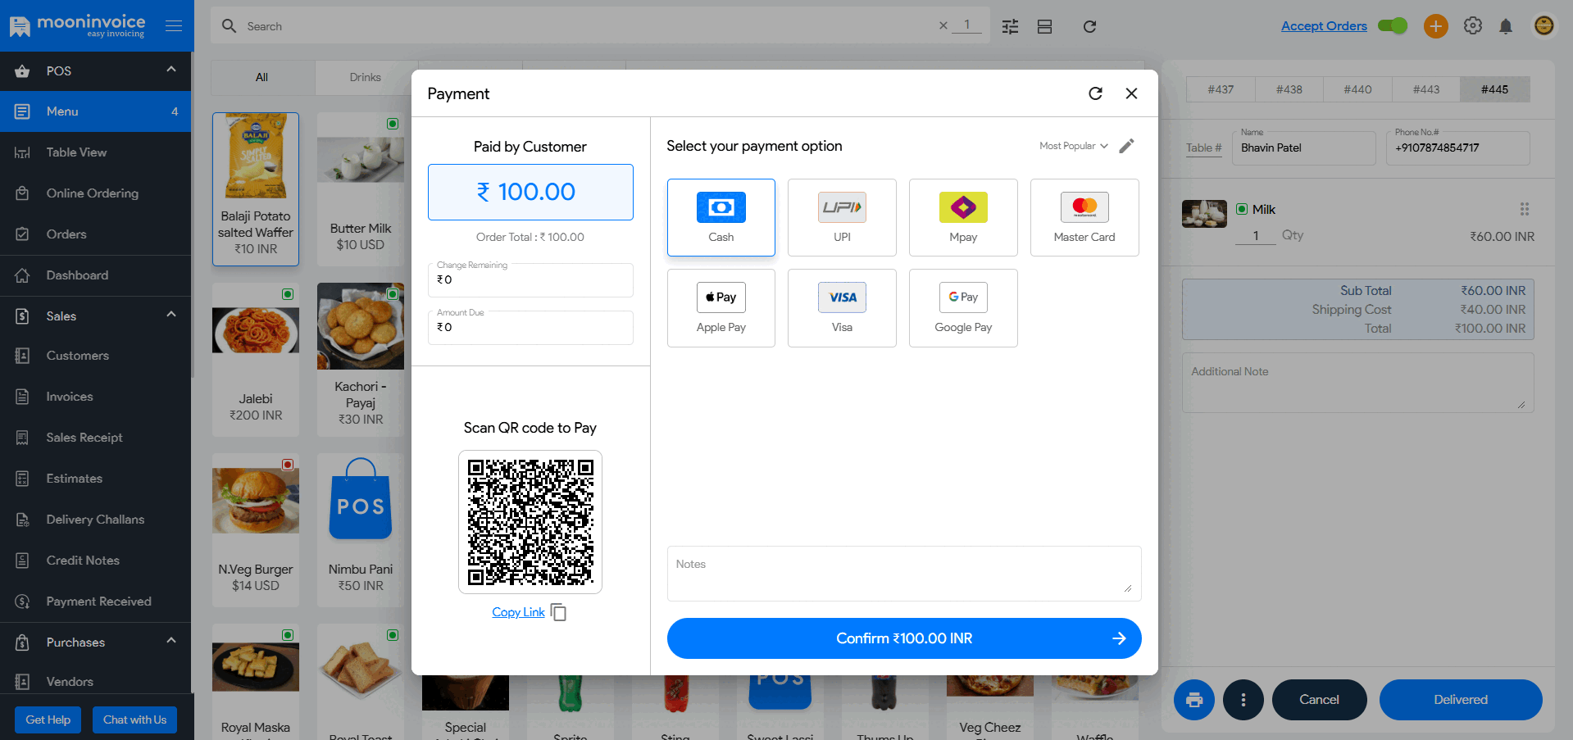The width and height of the screenshot is (1573, 740).
Task: Open Dashboard in the sidebar
Action: (x=96, y=275)
